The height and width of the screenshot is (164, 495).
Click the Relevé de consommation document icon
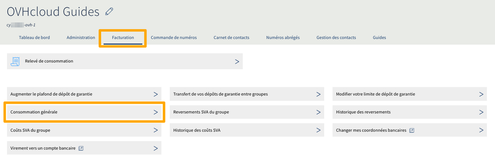point(15,61)
